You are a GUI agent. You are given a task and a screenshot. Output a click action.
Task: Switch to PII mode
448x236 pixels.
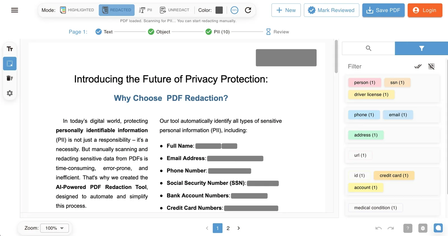click(146, 10)
